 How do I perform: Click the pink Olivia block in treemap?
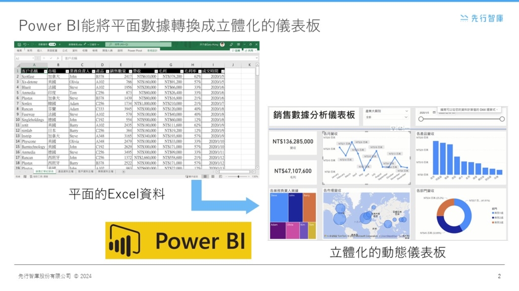pos(292,230)
